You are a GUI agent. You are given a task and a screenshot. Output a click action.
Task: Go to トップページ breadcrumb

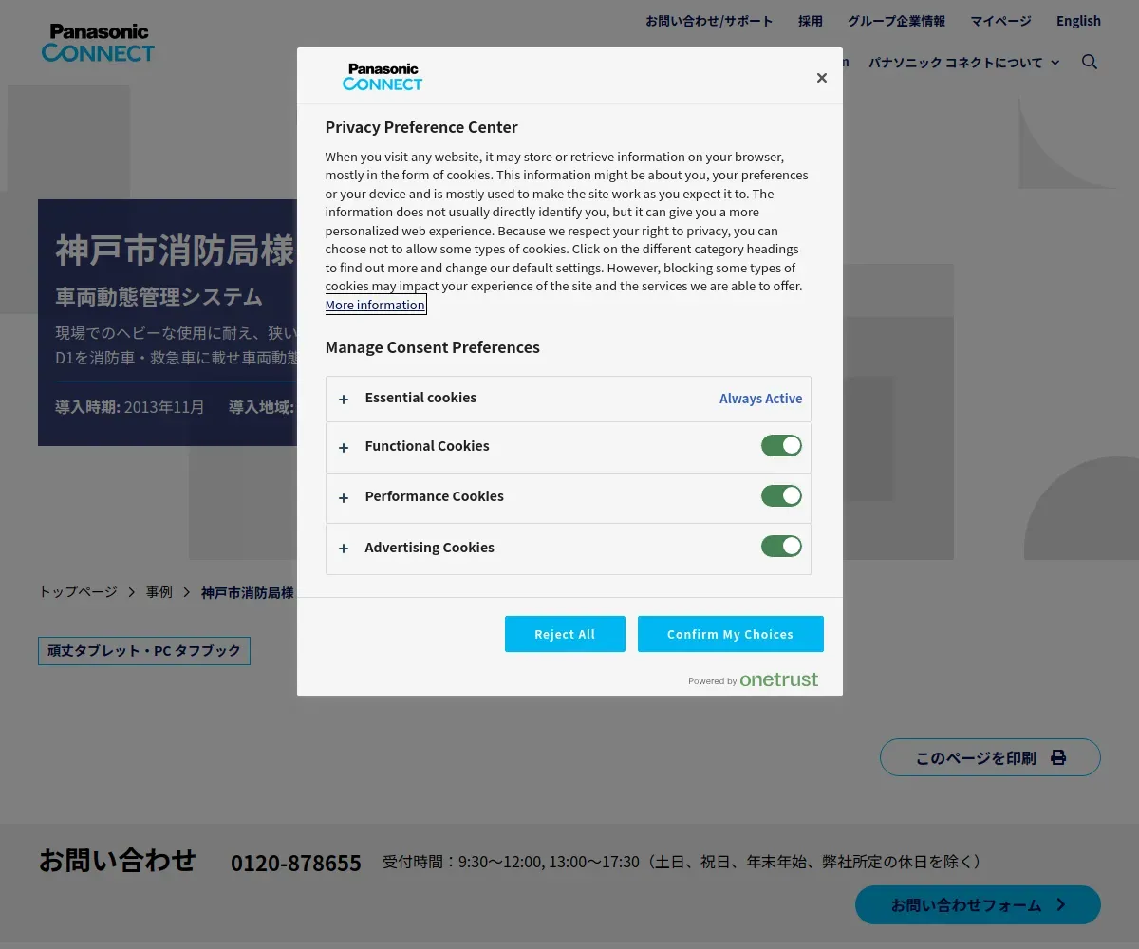(x=78, y=592)
